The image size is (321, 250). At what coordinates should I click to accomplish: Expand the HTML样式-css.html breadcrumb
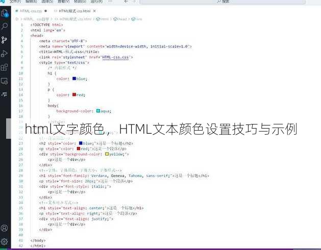click(x=73, y=19)
